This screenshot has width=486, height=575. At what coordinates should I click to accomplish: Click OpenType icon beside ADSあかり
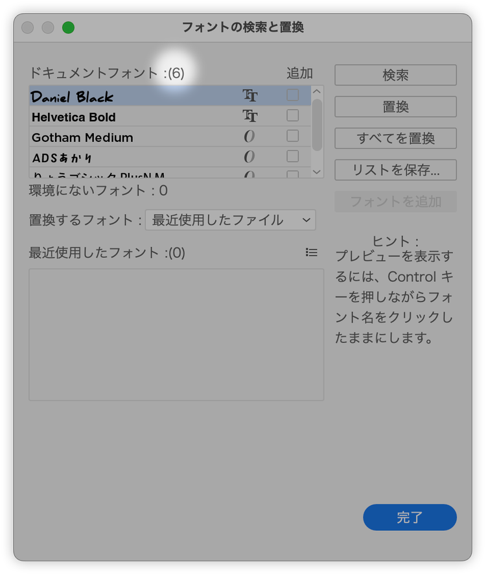click(x=249, y=156)
